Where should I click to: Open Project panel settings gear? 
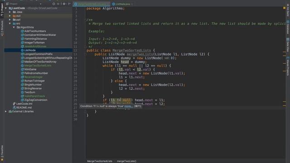pyautogui.click(x=64, y=4)
